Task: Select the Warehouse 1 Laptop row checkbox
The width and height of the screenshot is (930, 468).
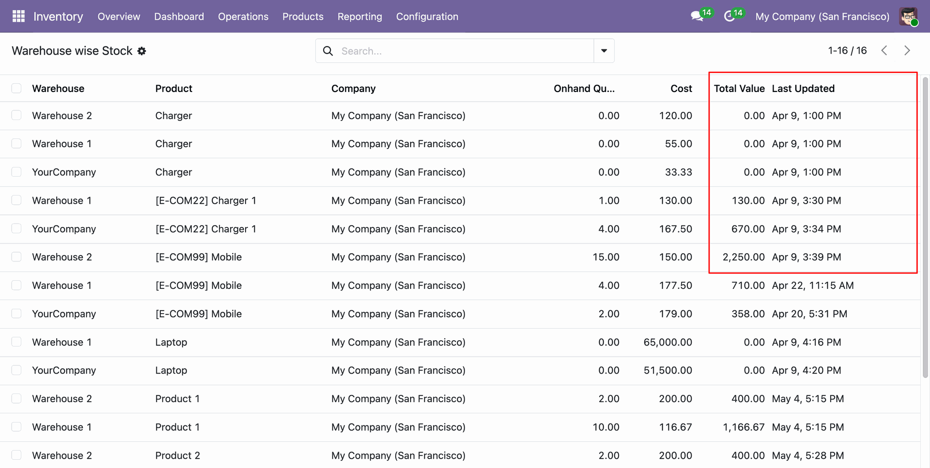Action: click(x=16, y=342)
